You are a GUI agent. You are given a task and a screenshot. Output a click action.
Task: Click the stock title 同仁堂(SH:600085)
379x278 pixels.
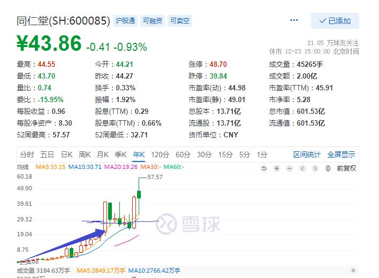pyautogui.click(x=63, y=21)
